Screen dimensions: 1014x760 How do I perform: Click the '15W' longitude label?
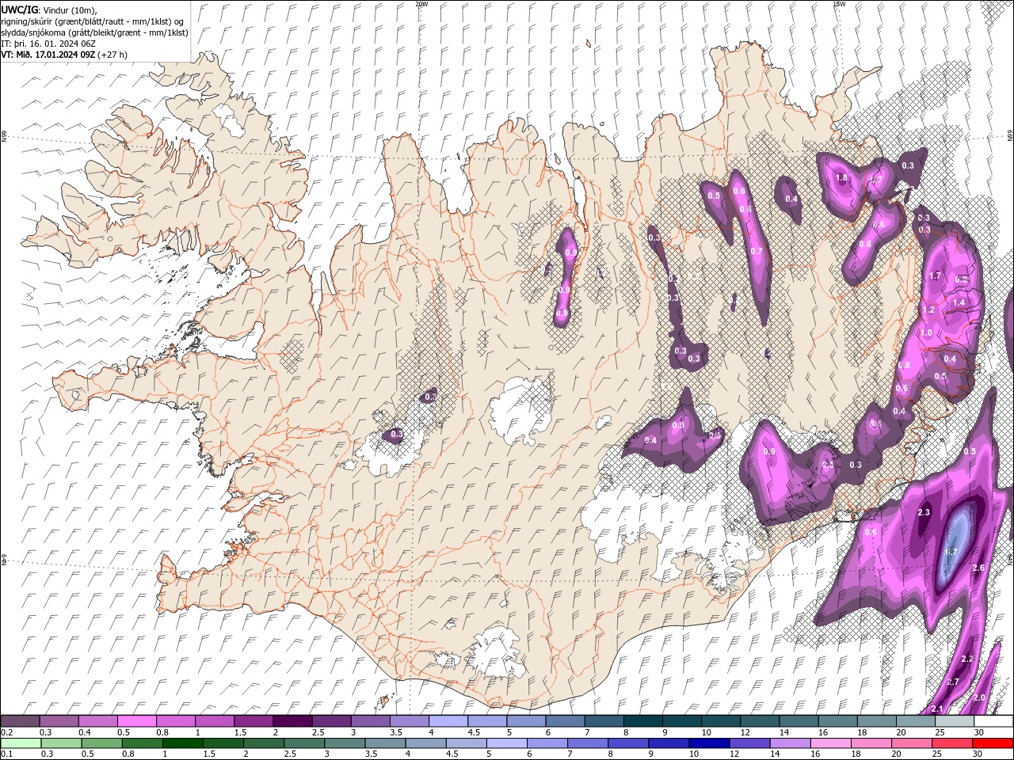tap(839, 4)
